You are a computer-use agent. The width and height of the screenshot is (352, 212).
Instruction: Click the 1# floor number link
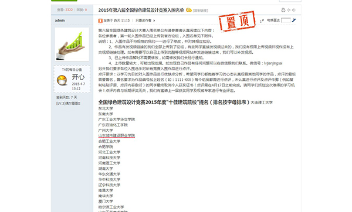[262, 21]
